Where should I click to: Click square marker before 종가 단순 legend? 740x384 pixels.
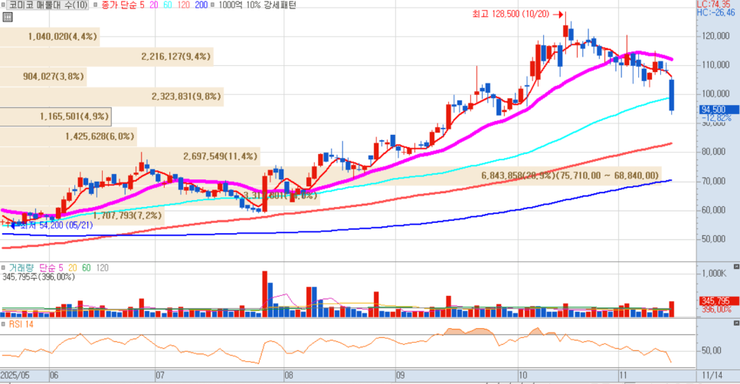pos(95,5)
